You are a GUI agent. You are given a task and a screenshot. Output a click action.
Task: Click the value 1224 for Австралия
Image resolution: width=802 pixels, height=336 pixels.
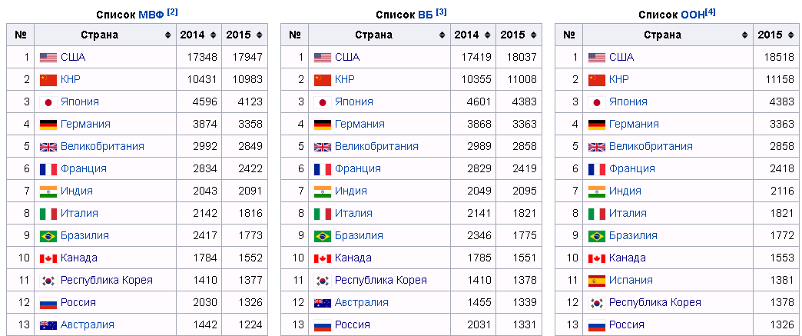coord(251,325)
